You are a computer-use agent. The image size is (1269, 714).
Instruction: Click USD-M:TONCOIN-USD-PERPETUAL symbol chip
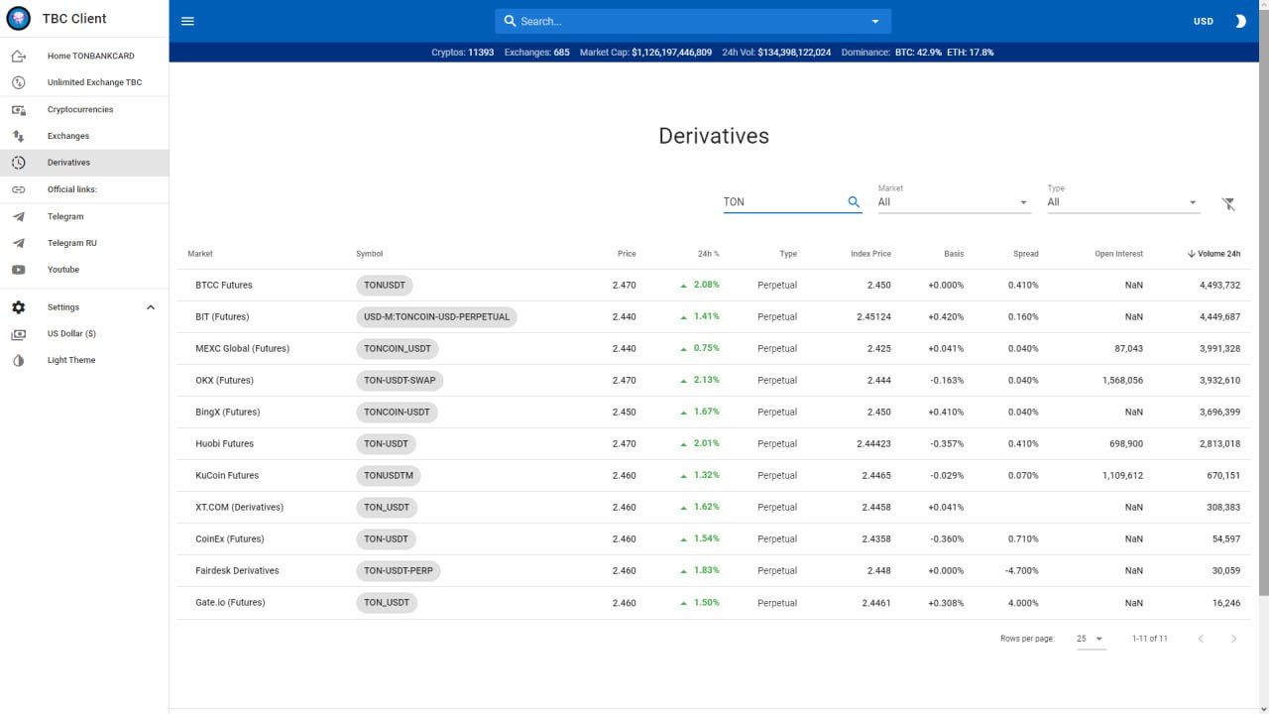pos(436,316)
